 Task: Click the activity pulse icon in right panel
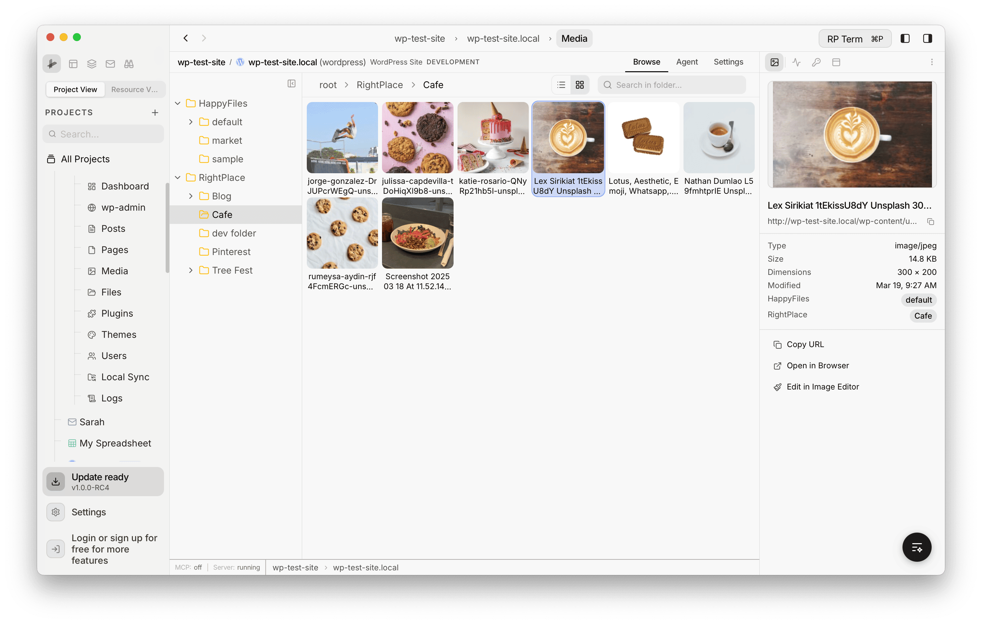tap(797, 62)
